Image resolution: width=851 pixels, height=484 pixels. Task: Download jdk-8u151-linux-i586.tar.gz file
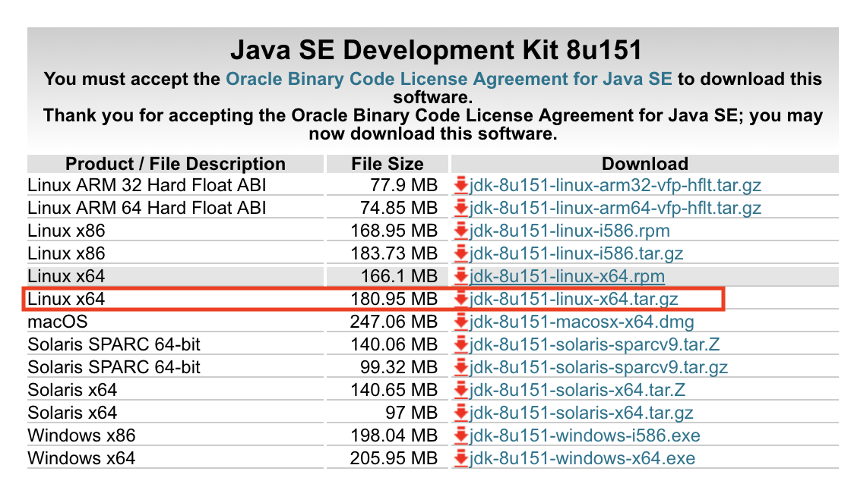[x=576, y=253]
